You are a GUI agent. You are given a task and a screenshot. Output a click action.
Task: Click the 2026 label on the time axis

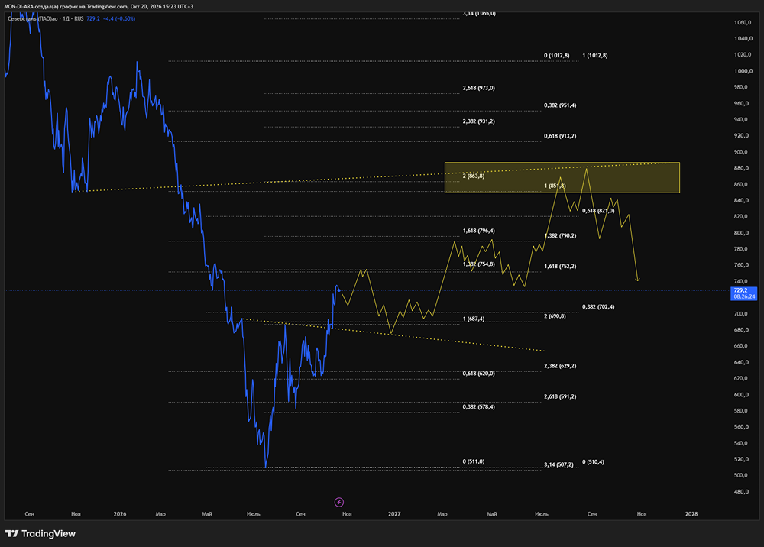point(120,514)
